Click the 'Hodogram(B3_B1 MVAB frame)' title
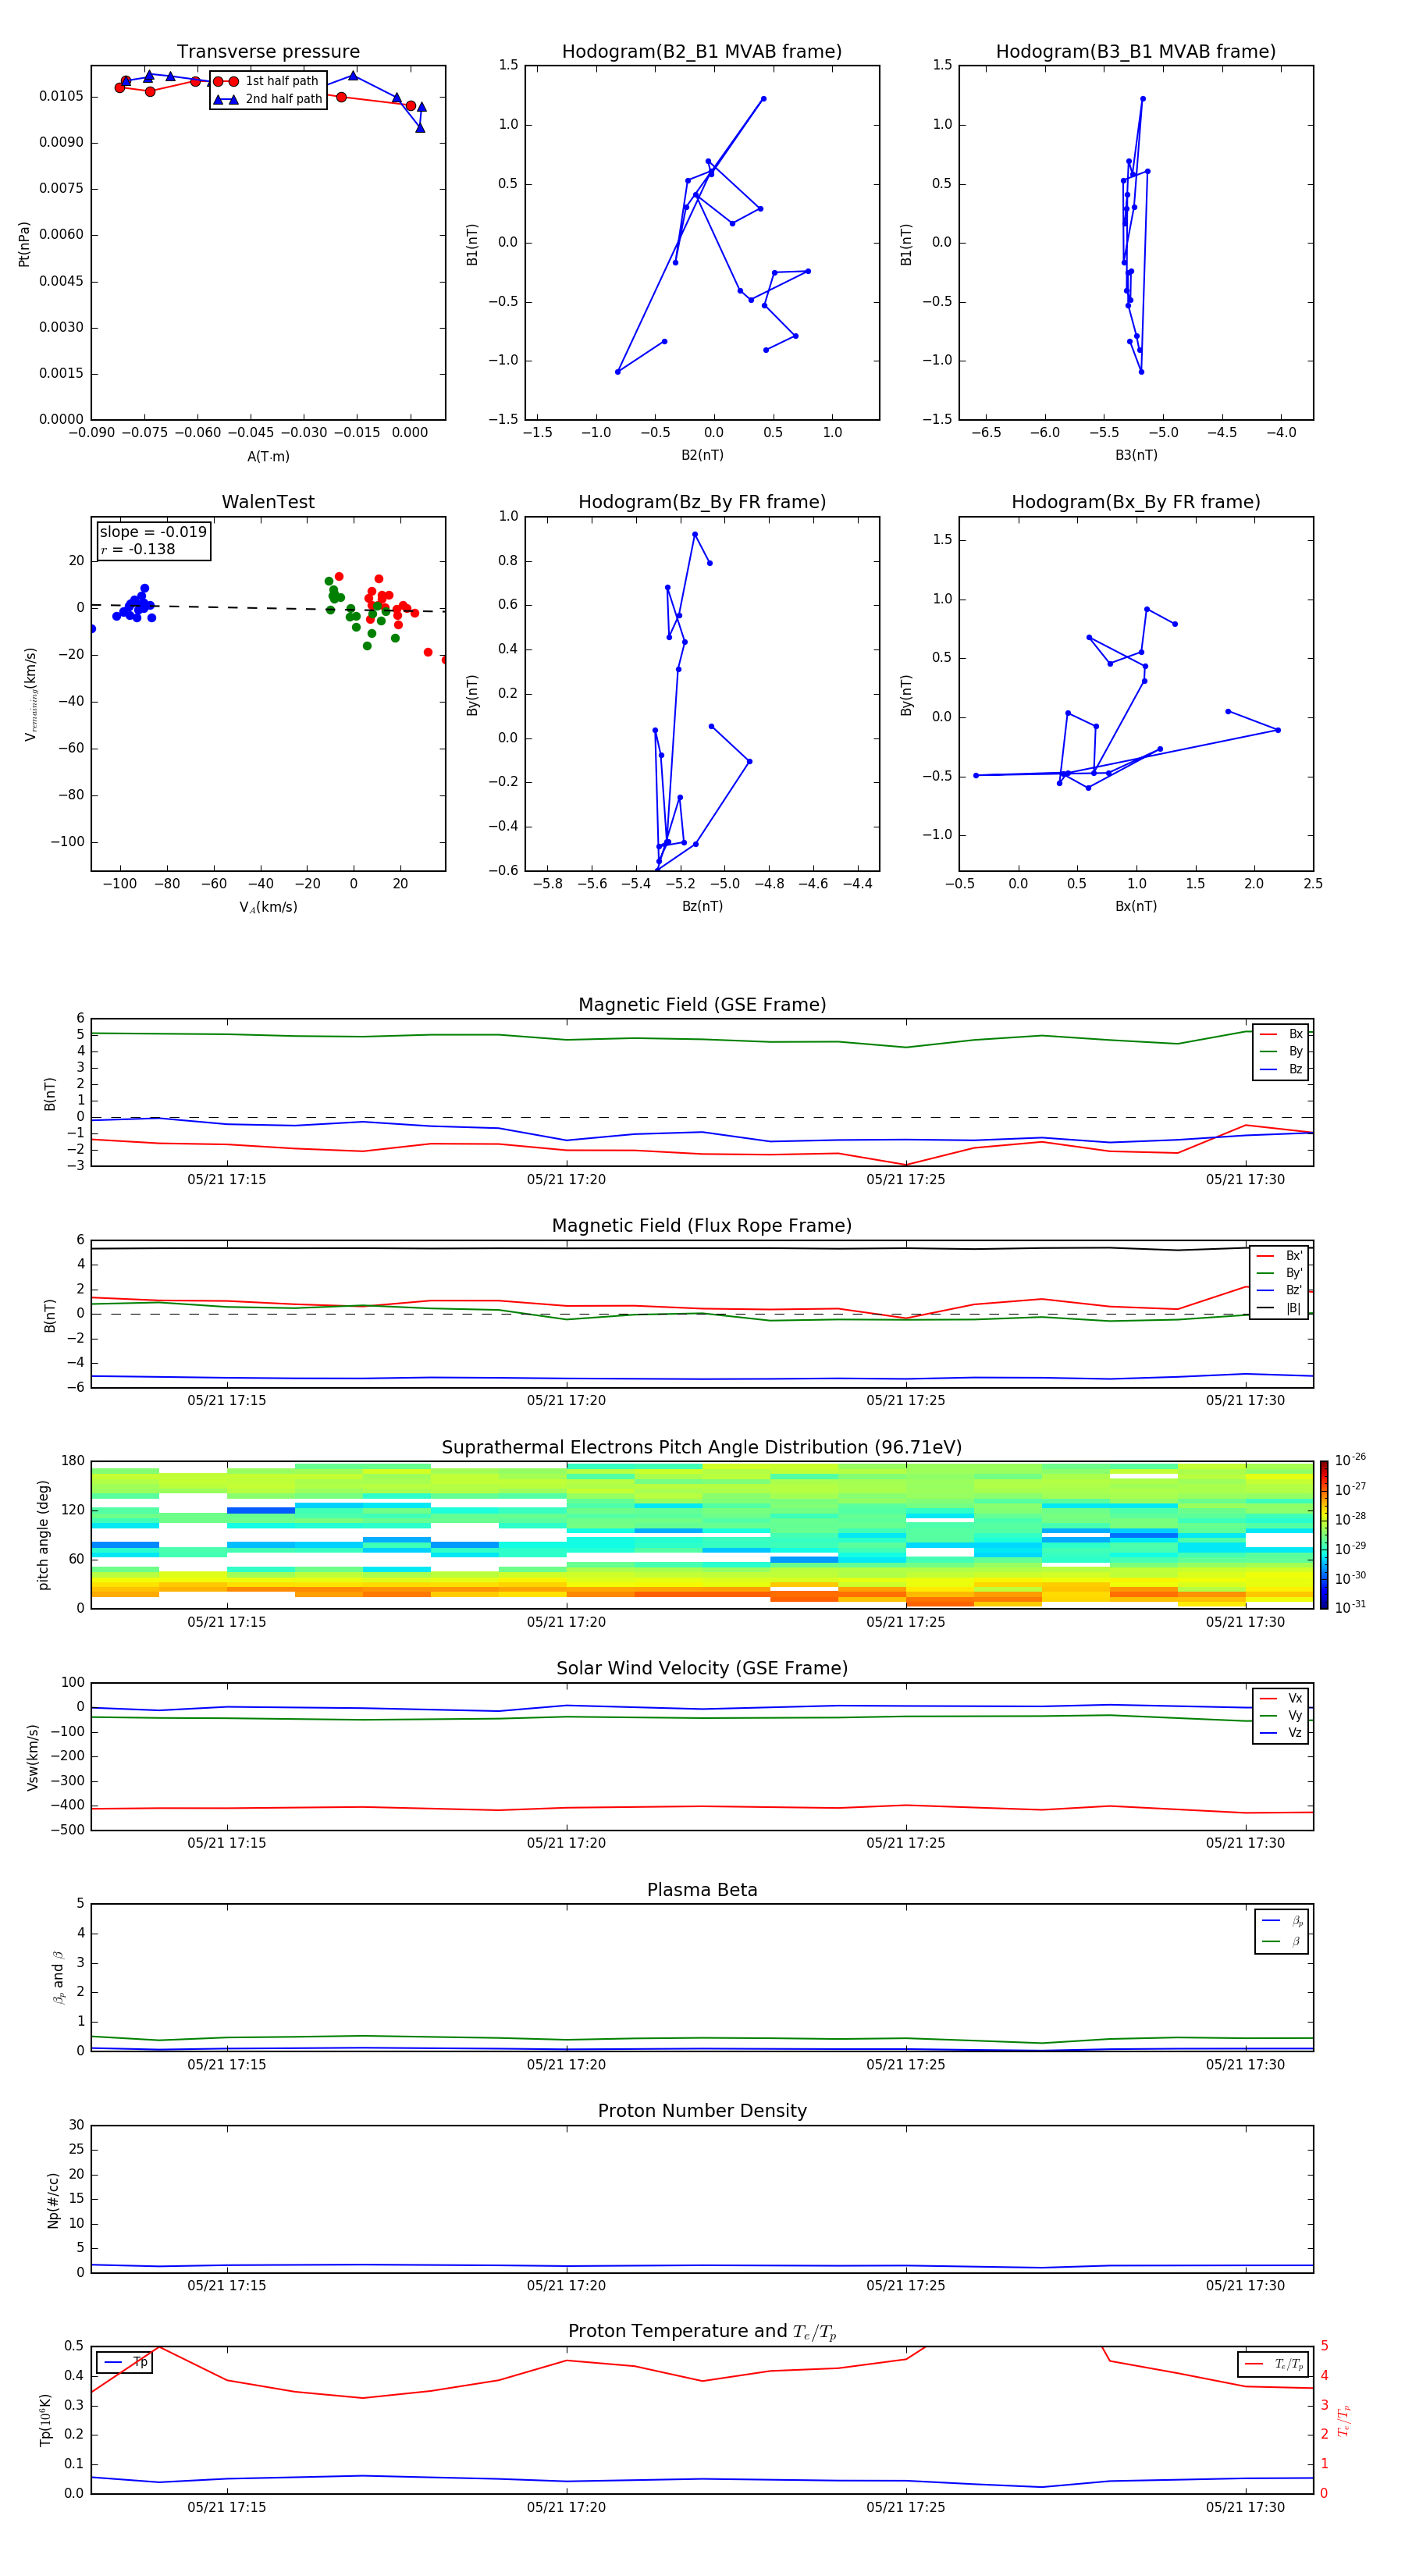Screen dimensions: 1405x2576 tap(1136, 52)
